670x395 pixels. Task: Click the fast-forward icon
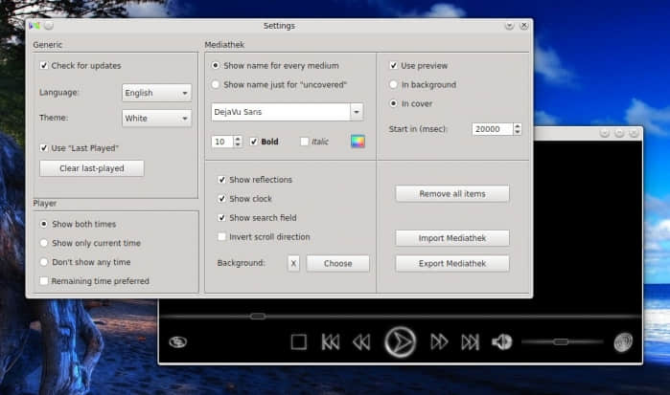[x=439, y=341]
